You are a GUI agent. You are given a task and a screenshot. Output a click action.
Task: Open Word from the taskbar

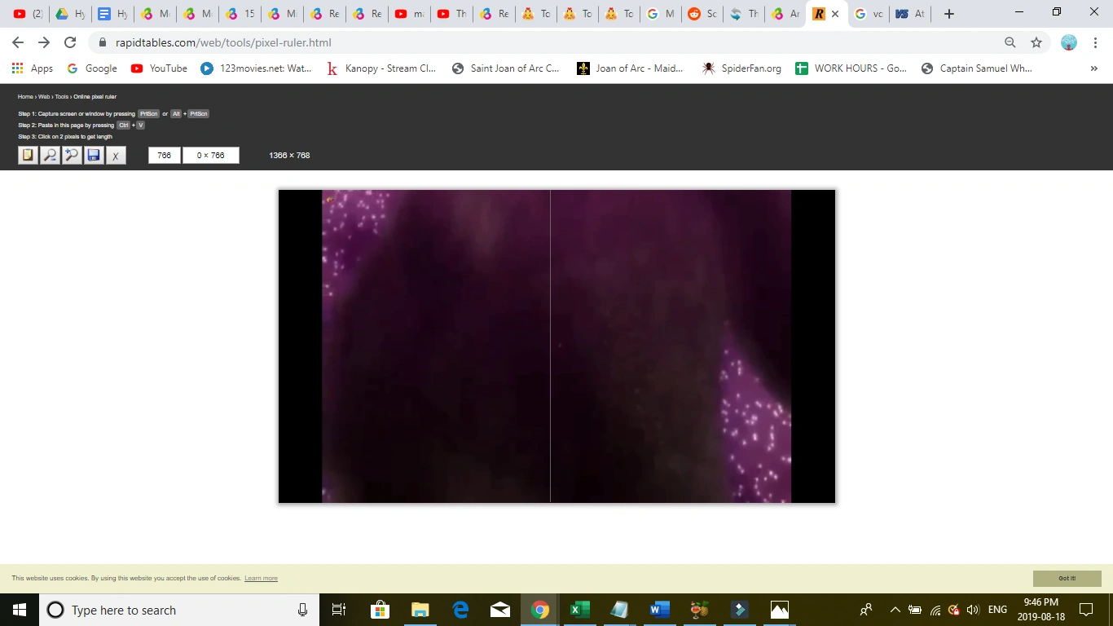coord(659,610)
